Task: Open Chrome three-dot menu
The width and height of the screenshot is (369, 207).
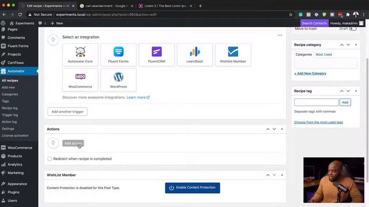Action: point(364,14)
